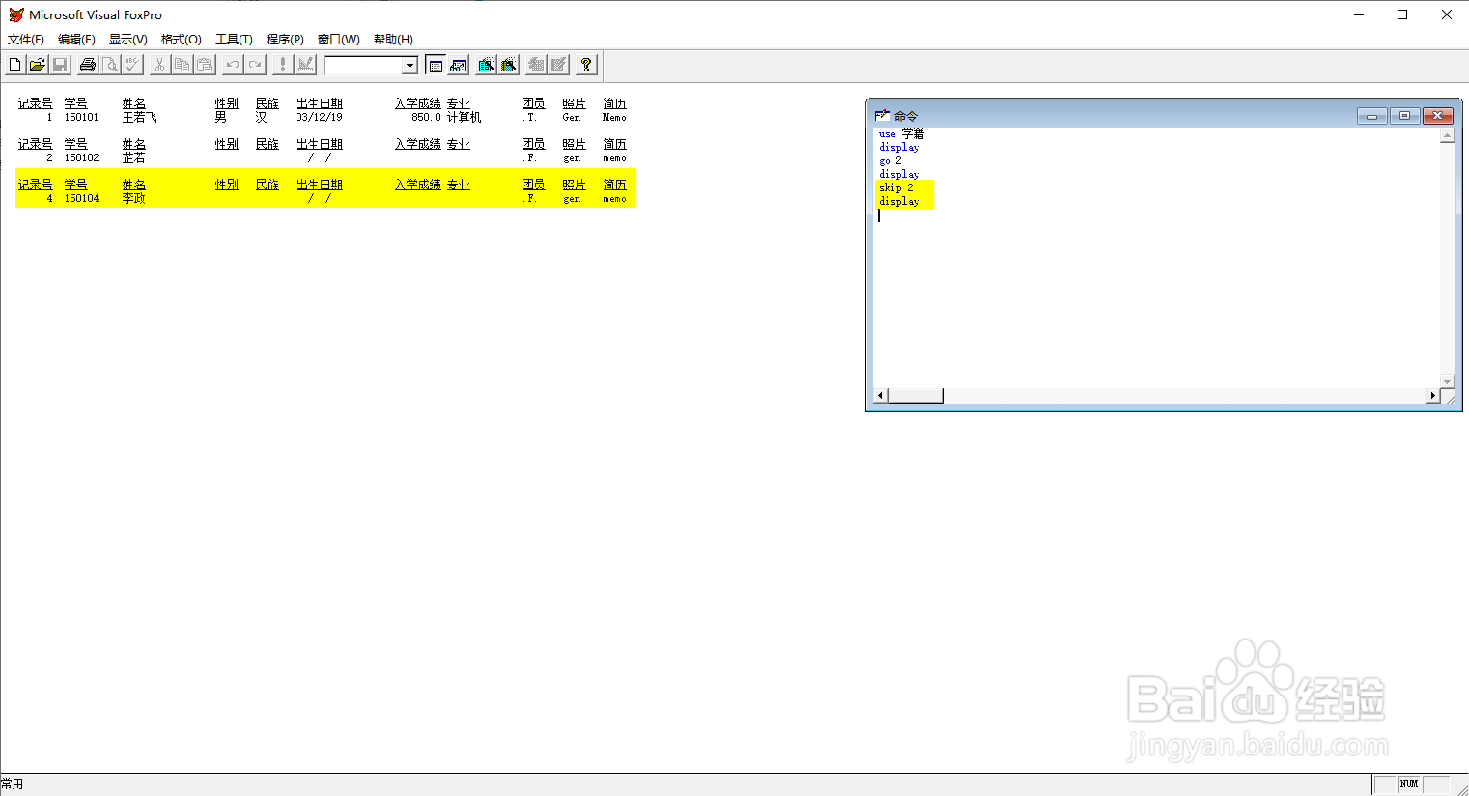The width and height of the screenshot is (1469, 796).
Task: Click the 常用 status bar text
Action: tap(12, 784)
